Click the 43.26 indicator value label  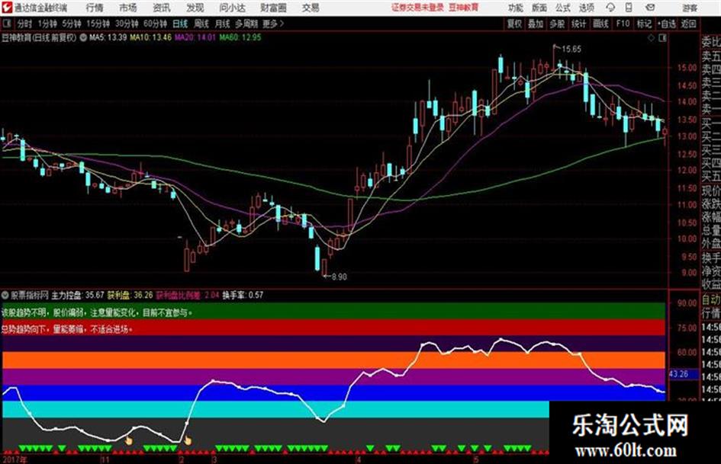[x=679, y=374]
